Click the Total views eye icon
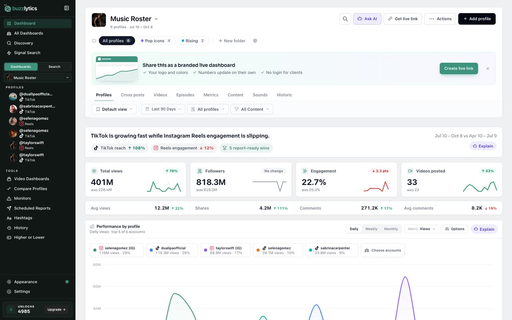Viewport: 512px width, 320px height. click(94, 171)
